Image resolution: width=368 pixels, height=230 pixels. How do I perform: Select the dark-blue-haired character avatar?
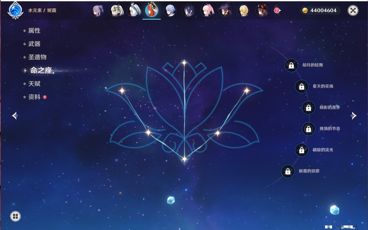189,11
